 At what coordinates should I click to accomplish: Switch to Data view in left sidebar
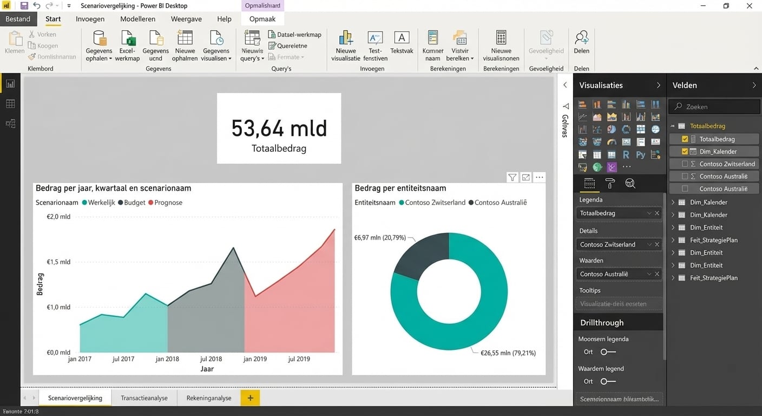point(10,103)
